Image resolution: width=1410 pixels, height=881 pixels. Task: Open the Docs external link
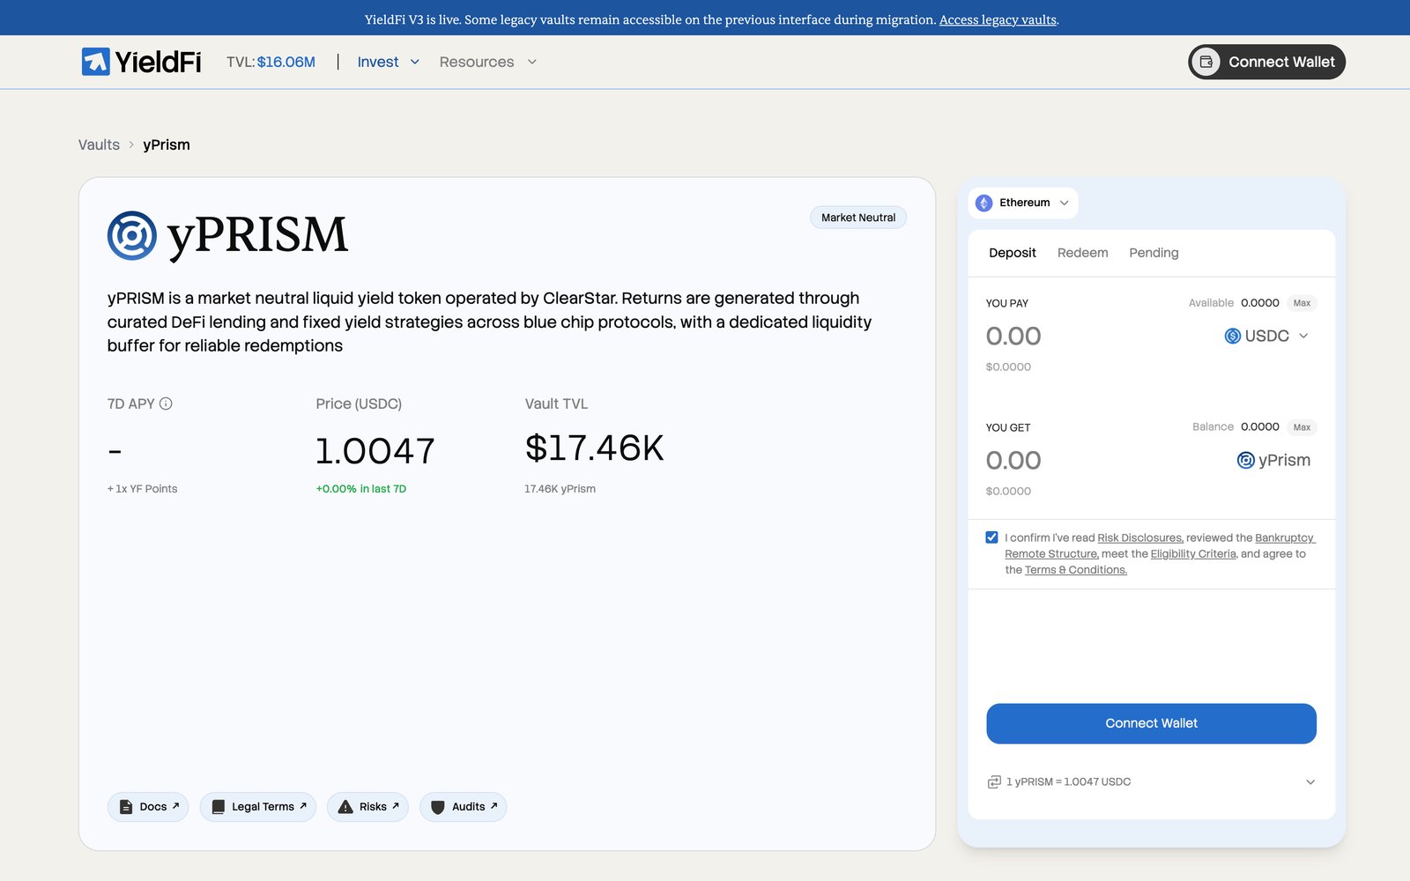tap(148, 807)
